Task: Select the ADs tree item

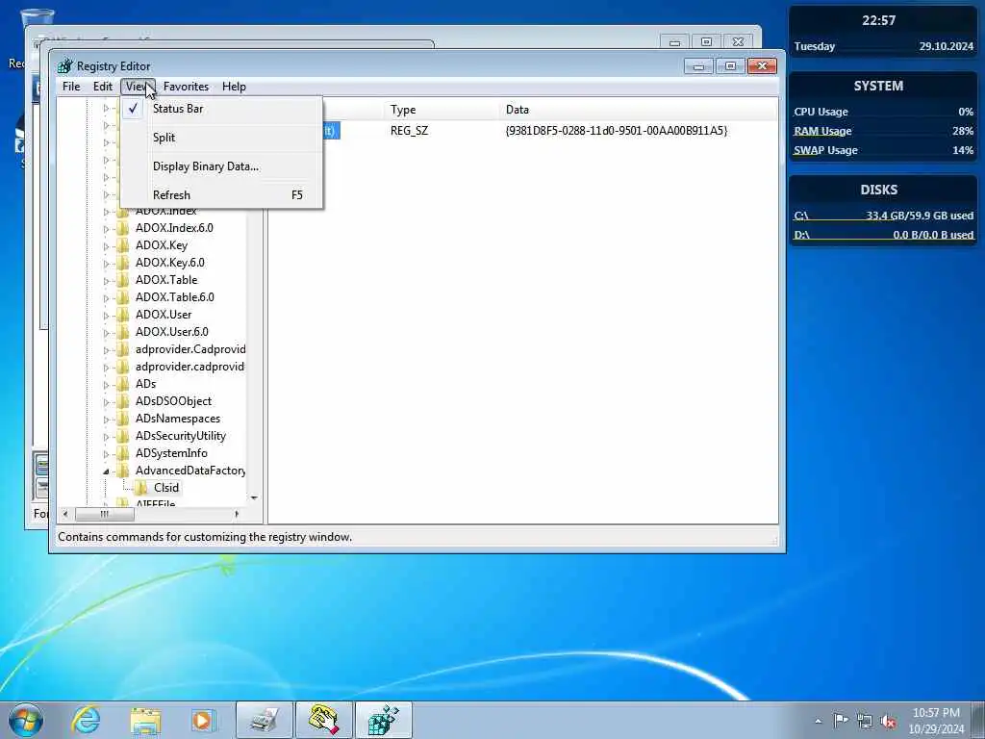Action: (x=146, y=383)
